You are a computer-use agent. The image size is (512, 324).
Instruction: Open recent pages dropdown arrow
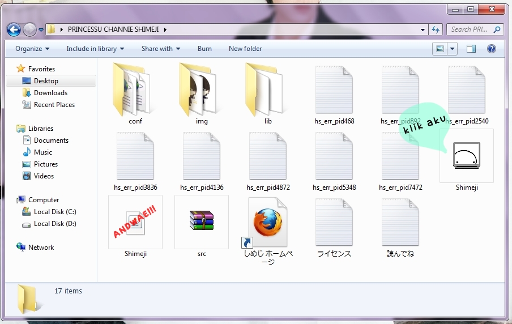[x=41, y=29]
